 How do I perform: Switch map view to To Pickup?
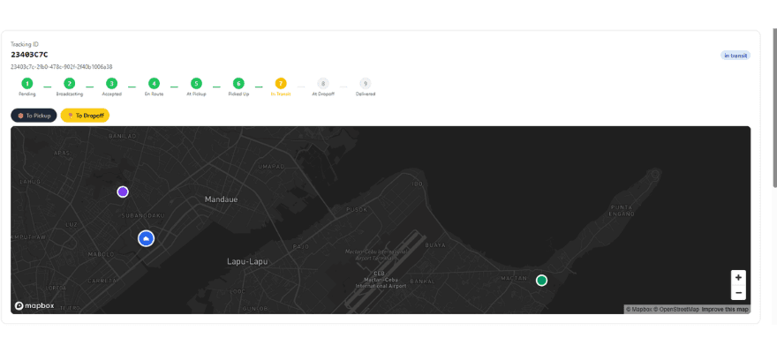pyautogui.click(x=34, y=116)
